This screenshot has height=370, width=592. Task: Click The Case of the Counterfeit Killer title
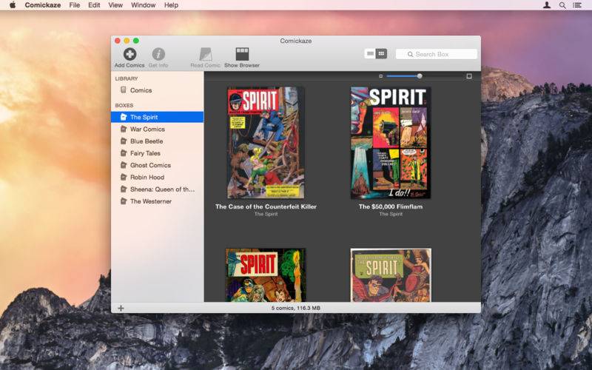click(x=266, y=207)
